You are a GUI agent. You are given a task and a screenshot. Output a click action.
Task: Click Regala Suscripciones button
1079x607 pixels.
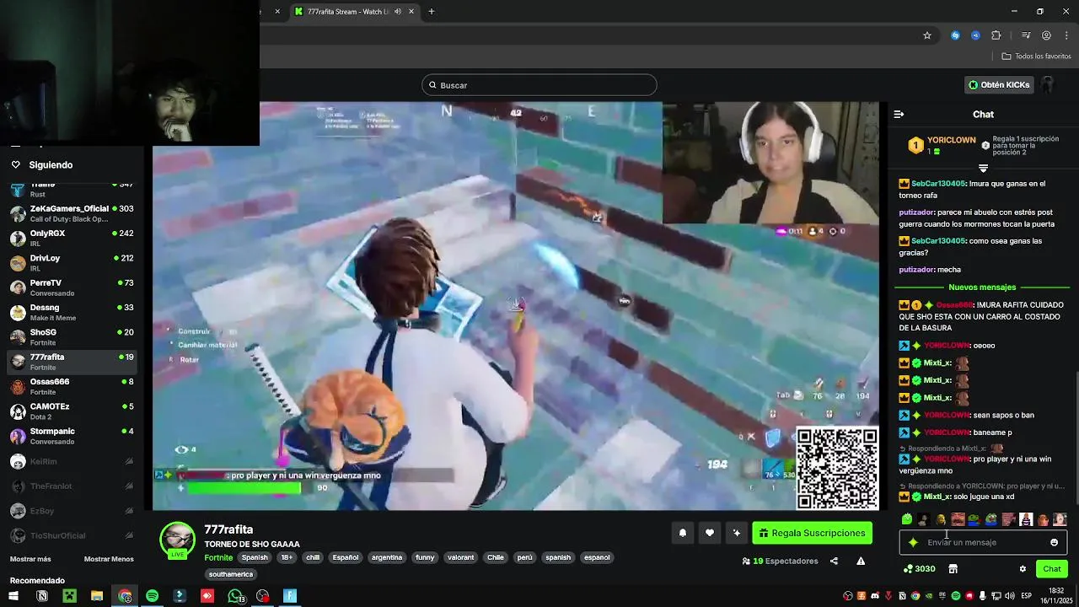click(x=812, y=533)
